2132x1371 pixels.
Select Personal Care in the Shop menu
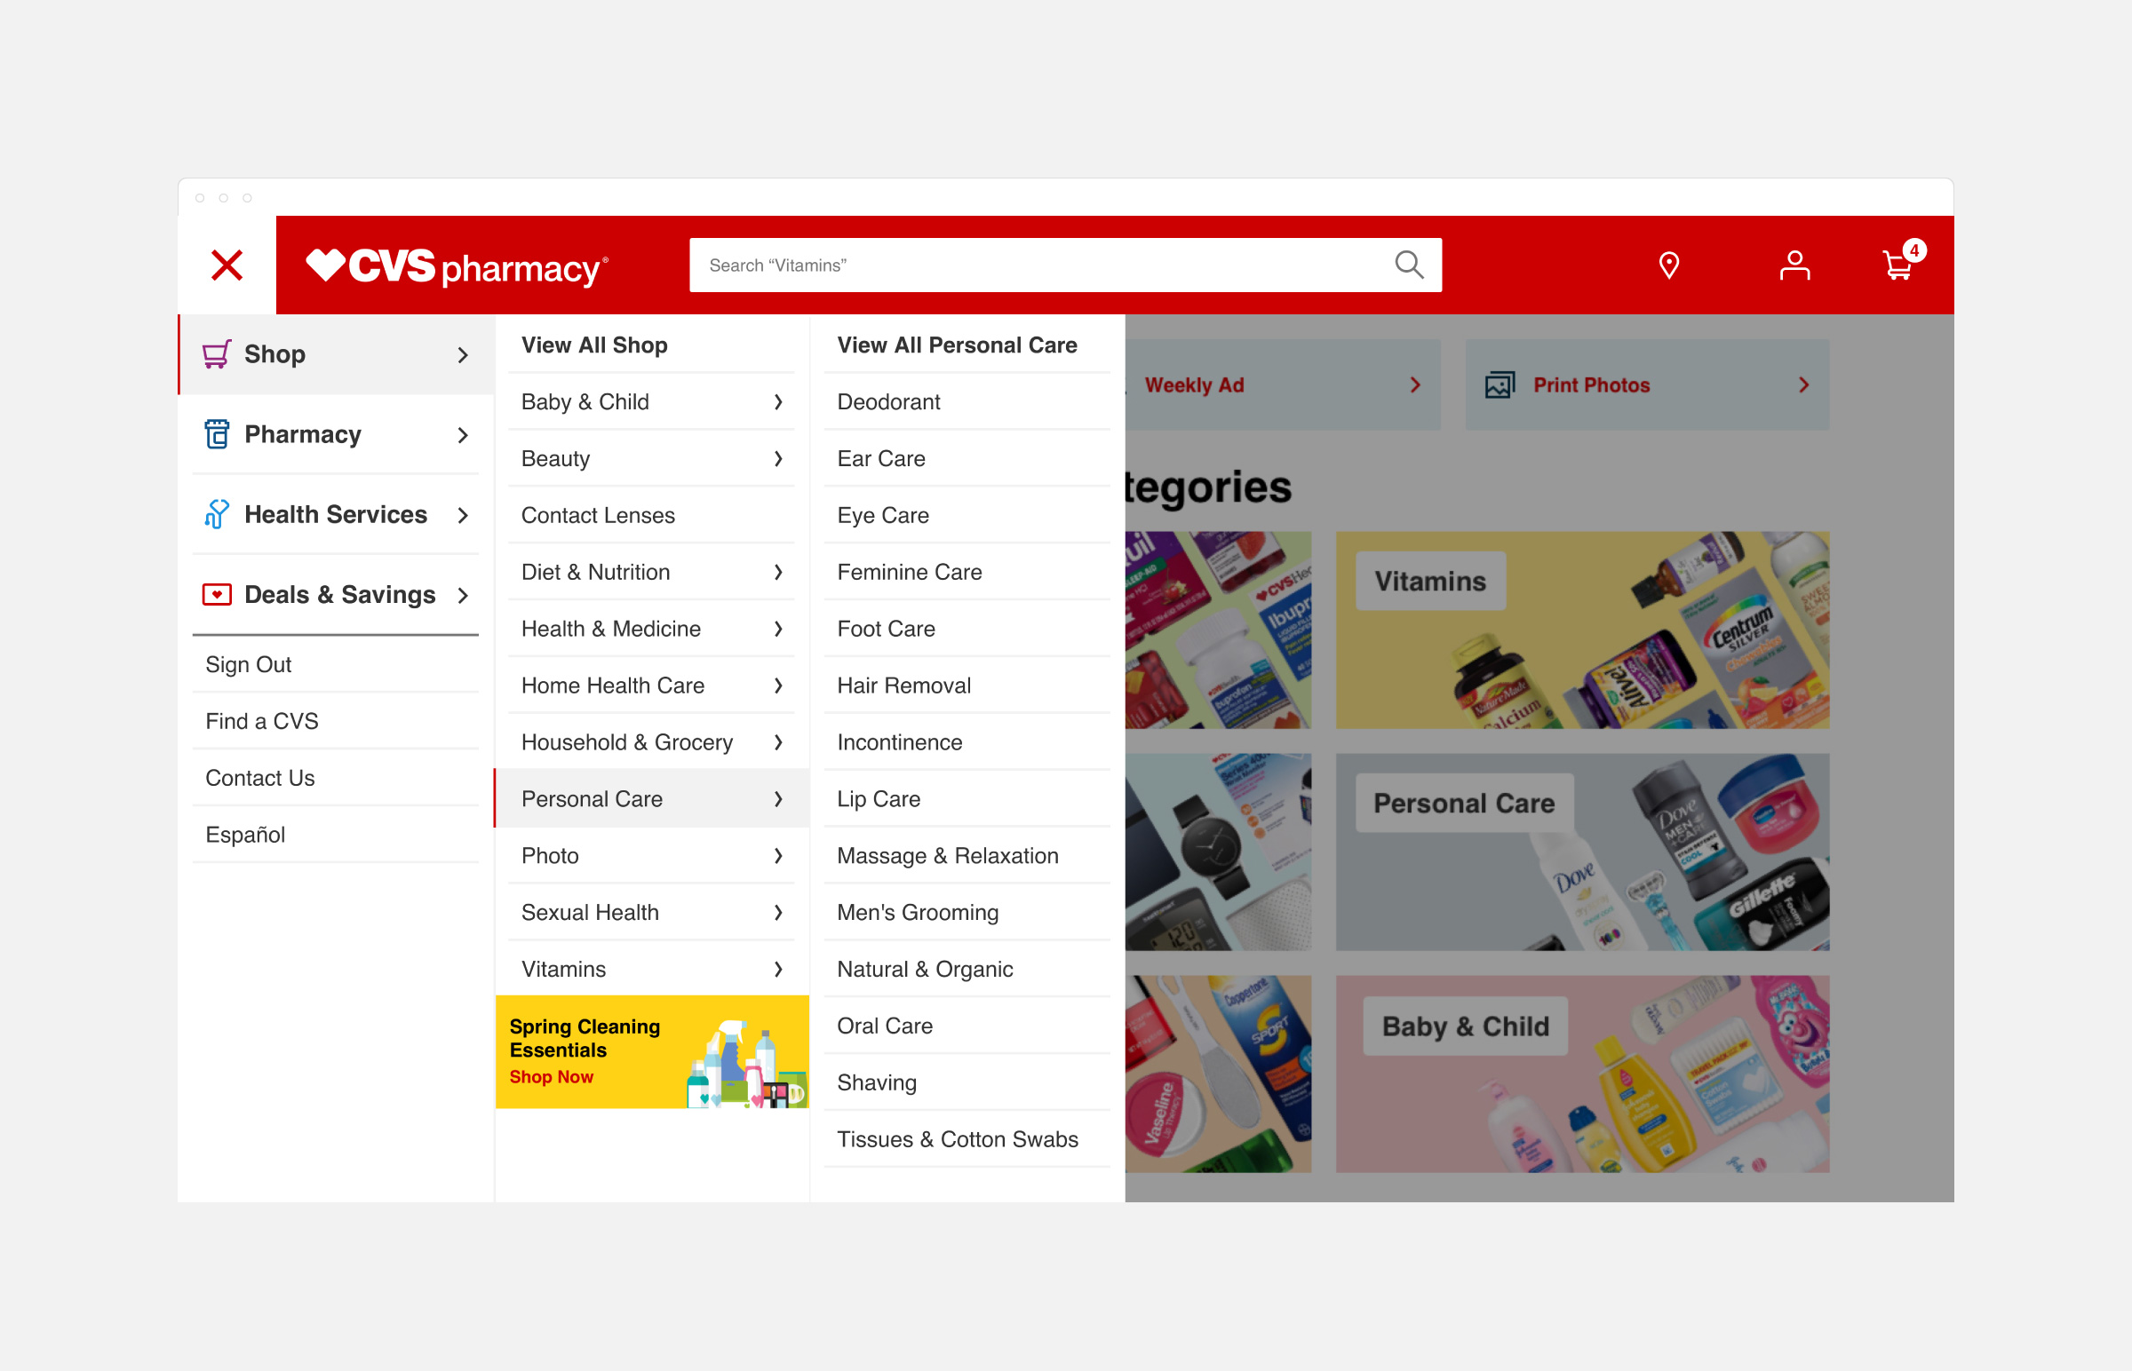tap(652, 799)
